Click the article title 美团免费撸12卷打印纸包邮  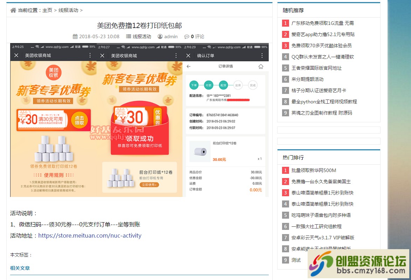coord(139,26)
